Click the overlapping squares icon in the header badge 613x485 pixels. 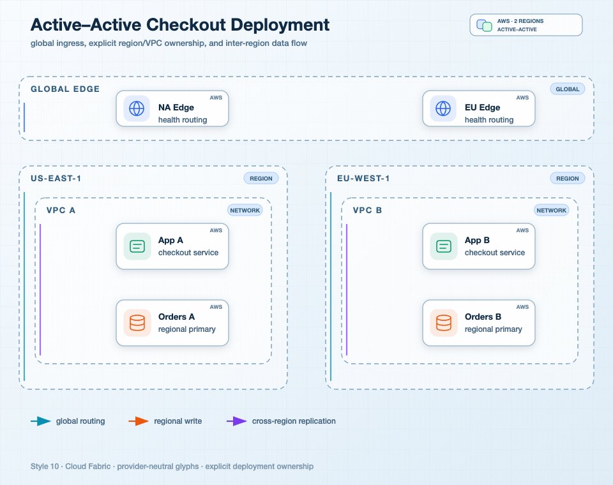[x=484, y=26]
